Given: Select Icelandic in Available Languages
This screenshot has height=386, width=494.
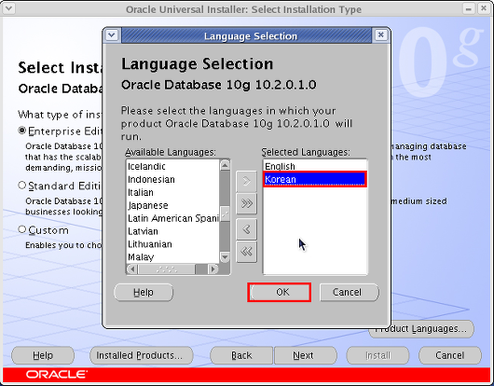Looking at the screenshot, I should [x=172, y=166].
